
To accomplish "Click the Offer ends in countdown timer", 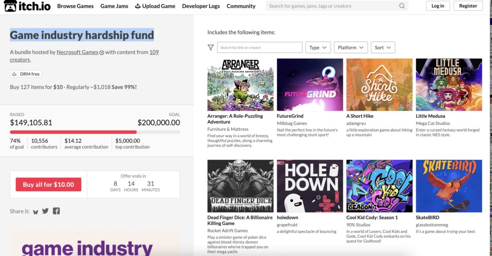I will pos(134,184).
